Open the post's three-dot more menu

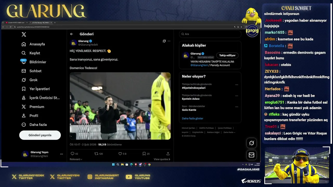[x=169, y=41]
